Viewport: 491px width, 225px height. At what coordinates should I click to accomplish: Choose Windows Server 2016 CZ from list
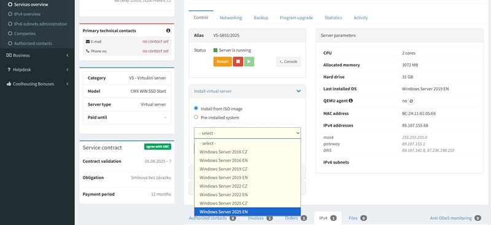coord(247,152)
